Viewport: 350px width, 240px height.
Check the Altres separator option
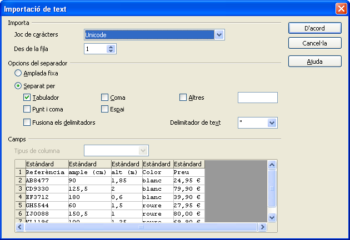pyautogui.click(x=183, y=98)
